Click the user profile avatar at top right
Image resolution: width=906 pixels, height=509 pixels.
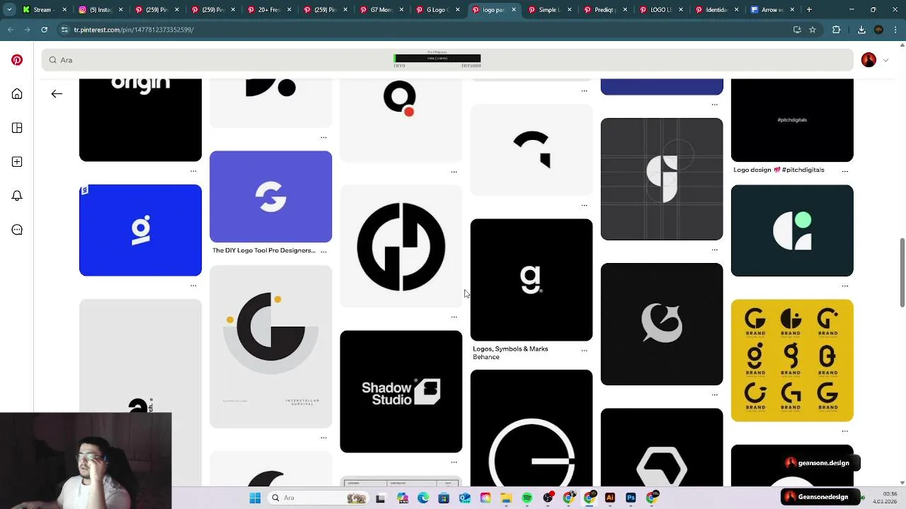coord(868,60)
